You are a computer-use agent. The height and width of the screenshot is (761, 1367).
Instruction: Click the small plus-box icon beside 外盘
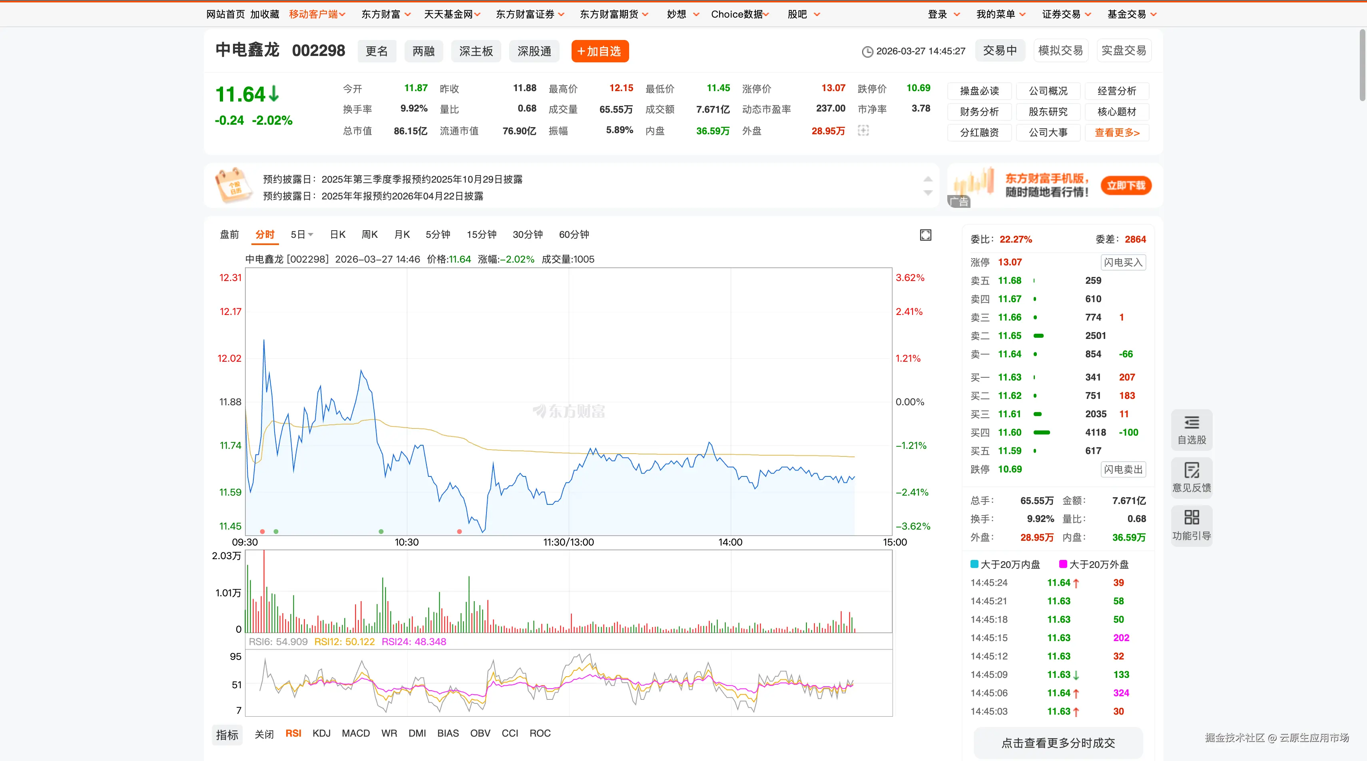pyautogui.click(x=863, y=131)
